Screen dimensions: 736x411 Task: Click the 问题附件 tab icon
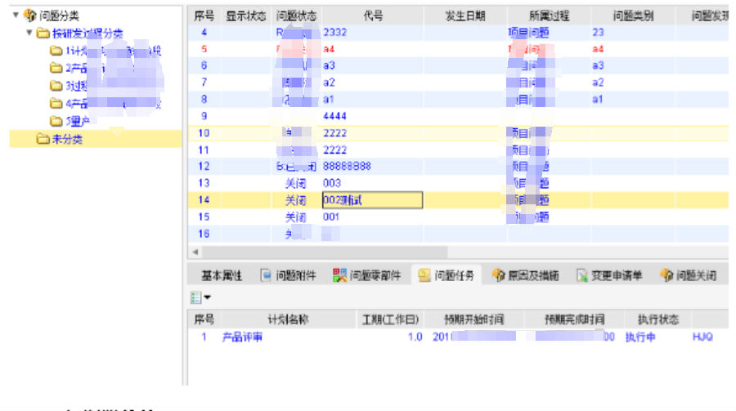pyautogui.click(x=266, y=276)
